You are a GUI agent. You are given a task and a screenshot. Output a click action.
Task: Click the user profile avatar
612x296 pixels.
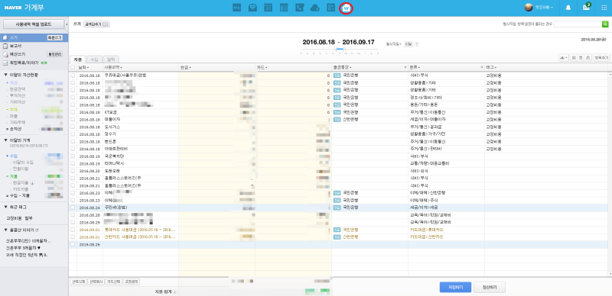click(x=528, y=8)
